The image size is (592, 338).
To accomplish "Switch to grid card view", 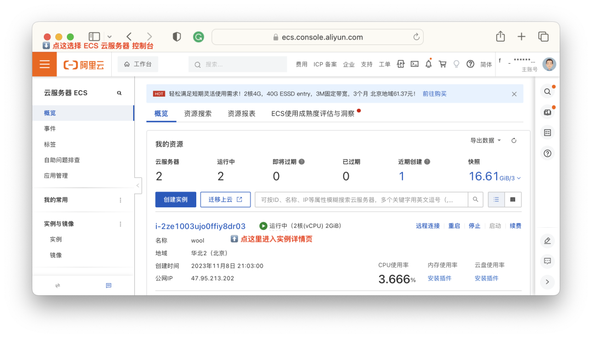I will coord(513,200).
